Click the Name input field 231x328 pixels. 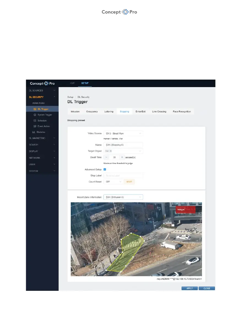coord(123,145)
